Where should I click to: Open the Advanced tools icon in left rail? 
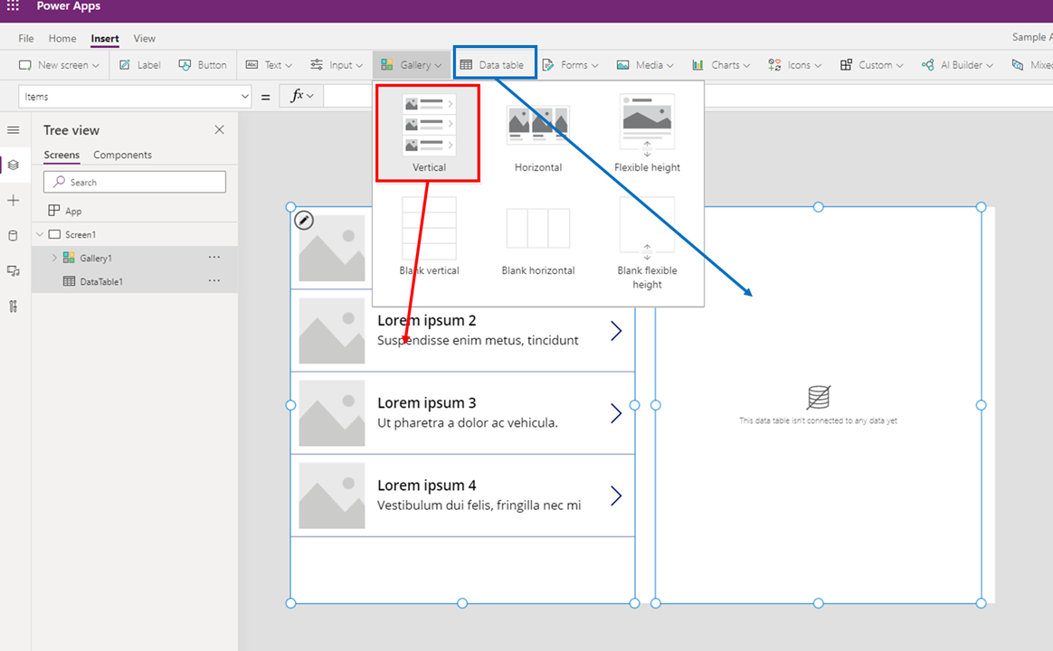14,306
